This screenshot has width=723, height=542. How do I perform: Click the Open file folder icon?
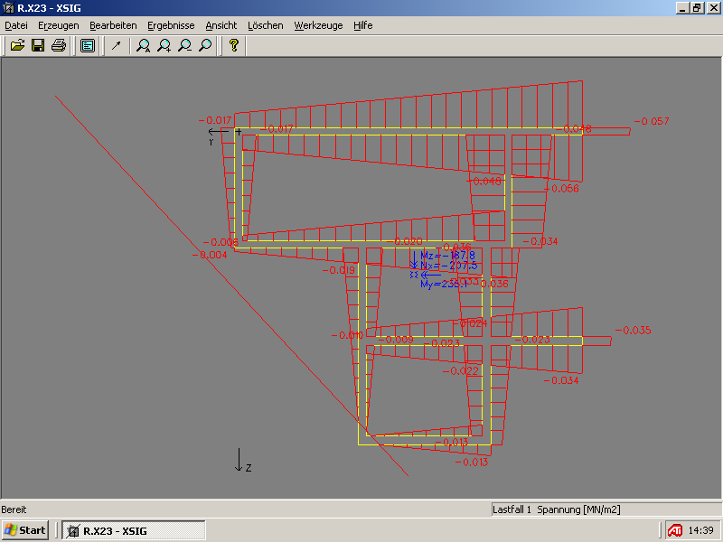17,45
